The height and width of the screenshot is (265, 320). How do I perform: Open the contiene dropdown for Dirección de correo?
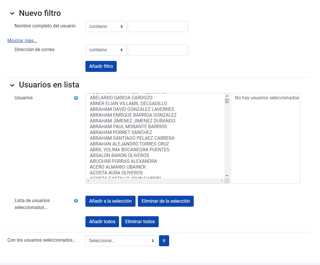pyautogui.click(x=106, y=50)
